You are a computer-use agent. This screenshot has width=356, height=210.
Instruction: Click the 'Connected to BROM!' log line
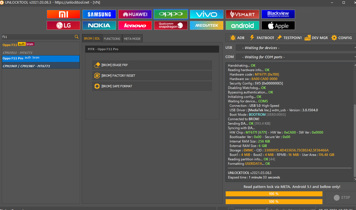244,119
